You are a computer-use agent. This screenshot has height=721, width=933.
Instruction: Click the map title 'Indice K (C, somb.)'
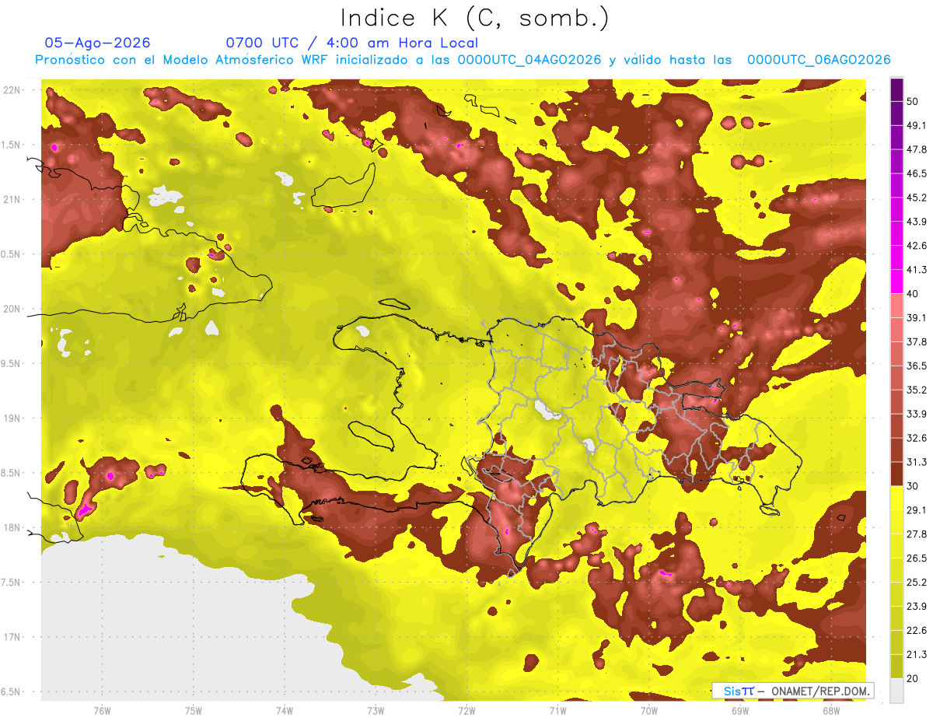[474, 18]
